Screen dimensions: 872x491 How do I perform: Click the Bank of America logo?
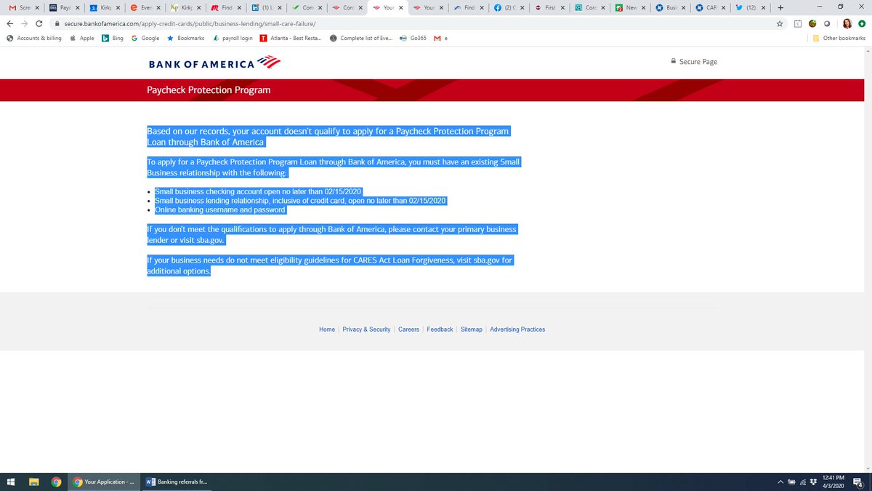click(214, 63)
